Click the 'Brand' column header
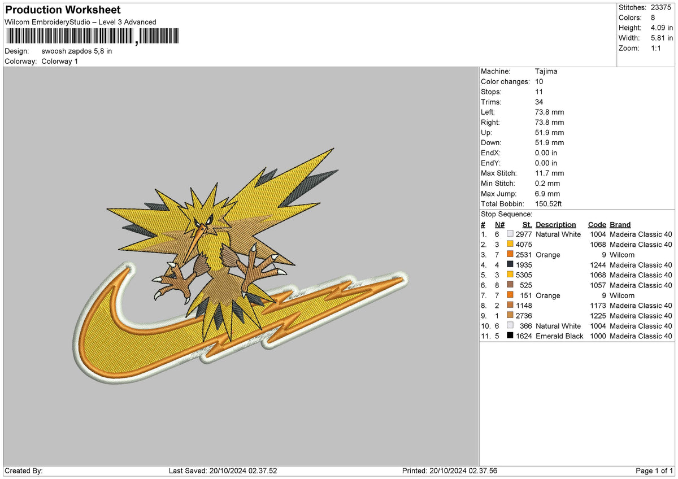Screen dimensions: 678x479 point(620,224)
